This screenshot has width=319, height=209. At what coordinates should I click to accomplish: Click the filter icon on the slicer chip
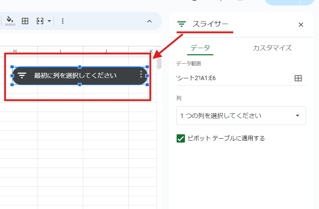[x=22, y=75]
